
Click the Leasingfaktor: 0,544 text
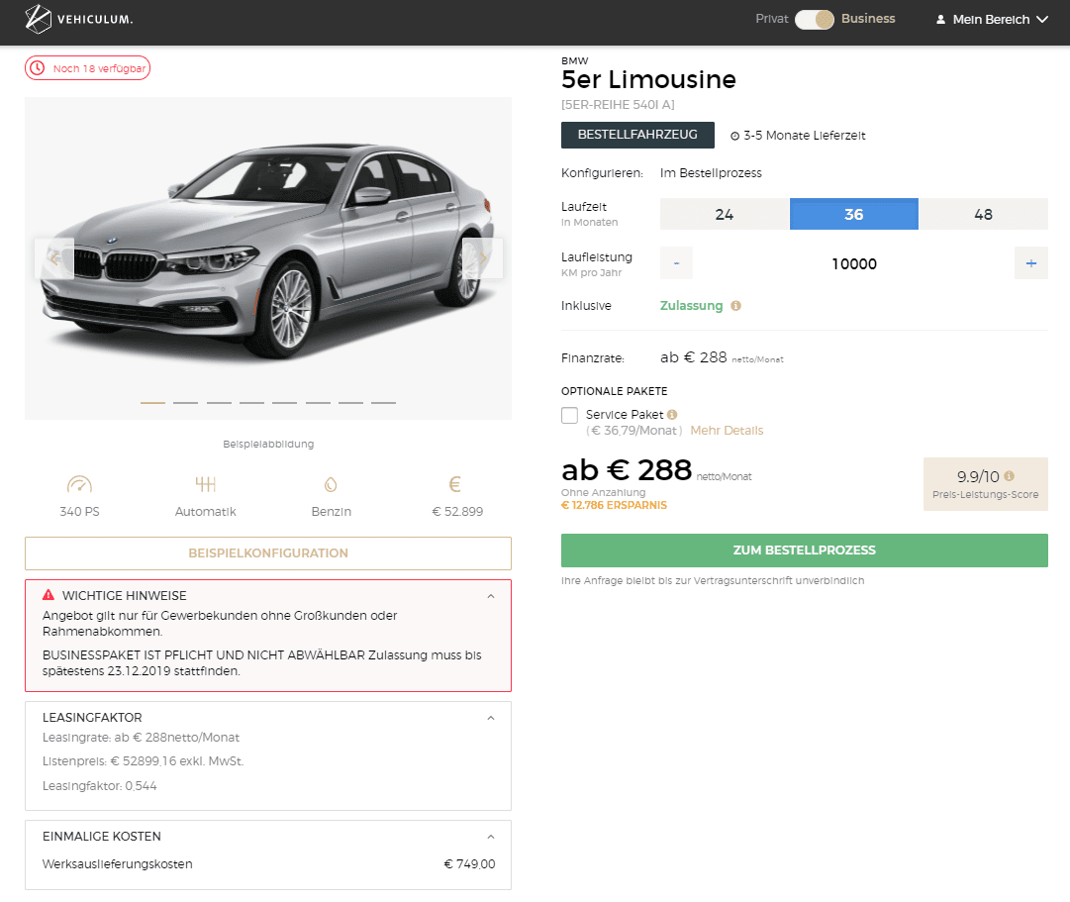click(x=100, y=786)
